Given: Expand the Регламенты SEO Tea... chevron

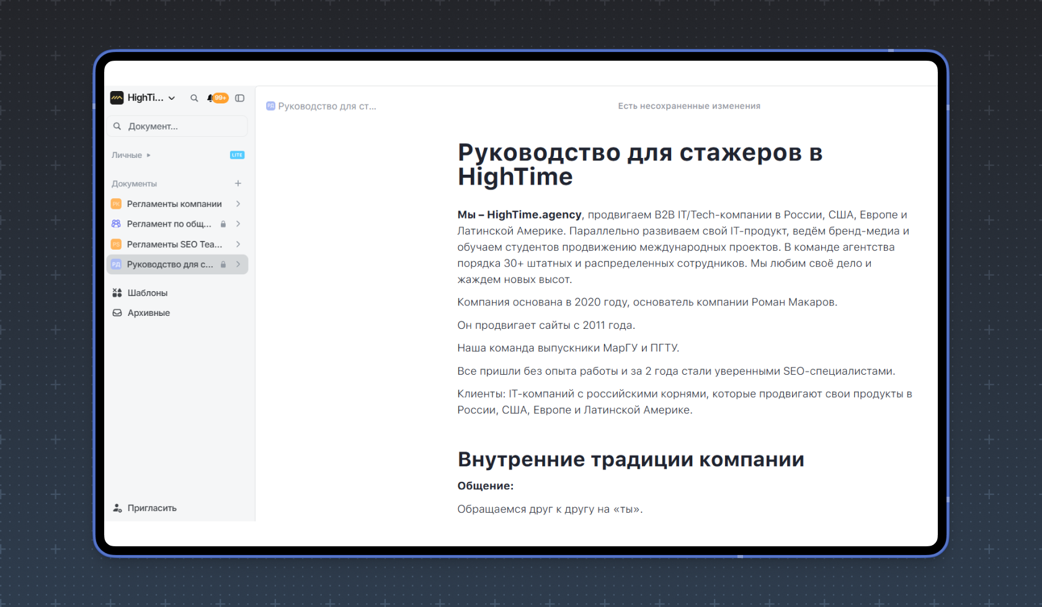Looking at the screenshot, I should (238, 244).
